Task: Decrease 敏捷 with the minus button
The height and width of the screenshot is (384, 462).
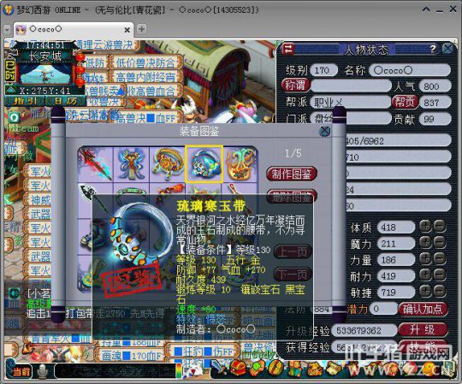Action: point(440,292)
